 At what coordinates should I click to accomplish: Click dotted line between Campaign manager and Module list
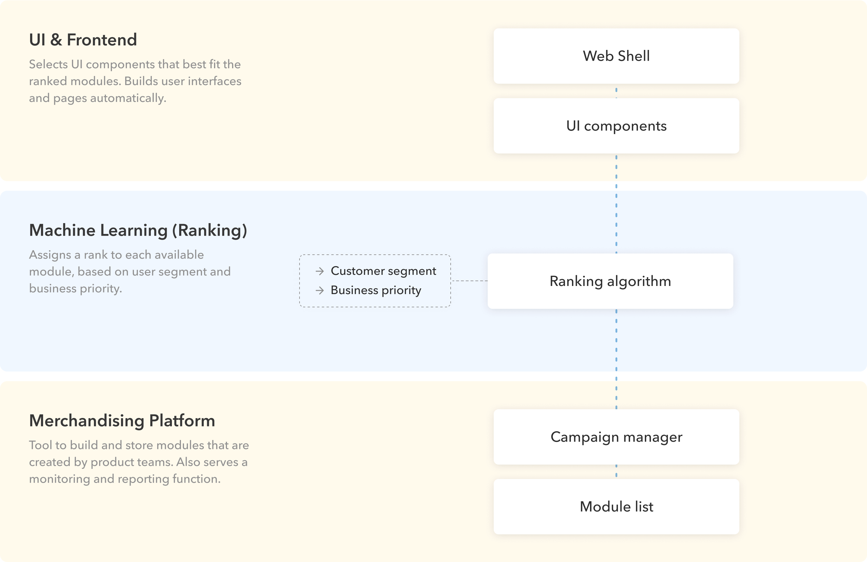click(x=616, y=472)
